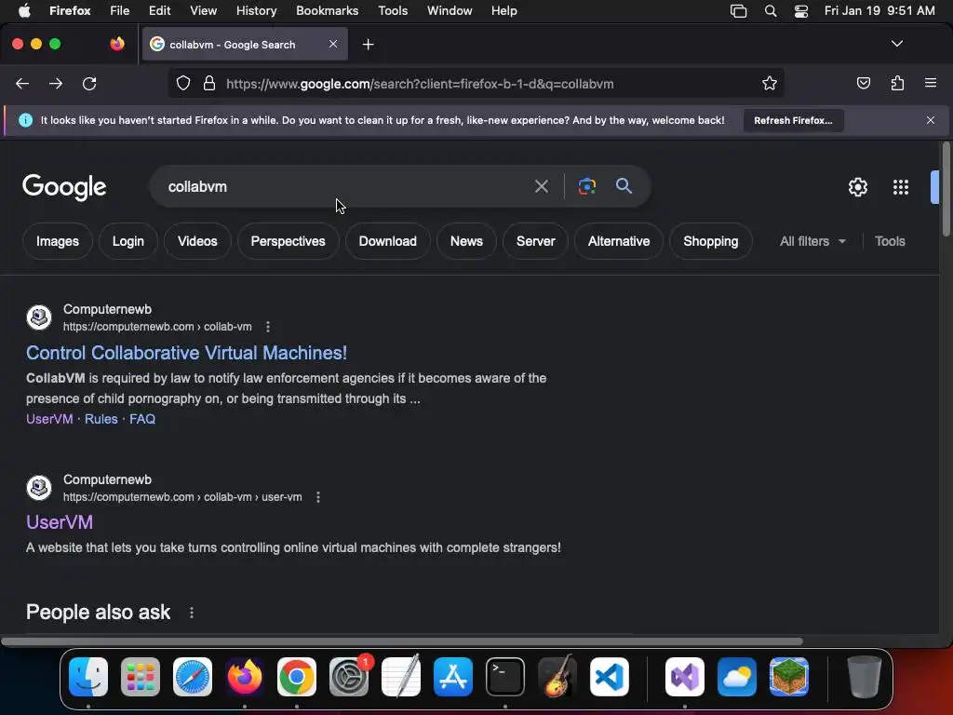
Task: Save page to Pocket
Action: 863,83
